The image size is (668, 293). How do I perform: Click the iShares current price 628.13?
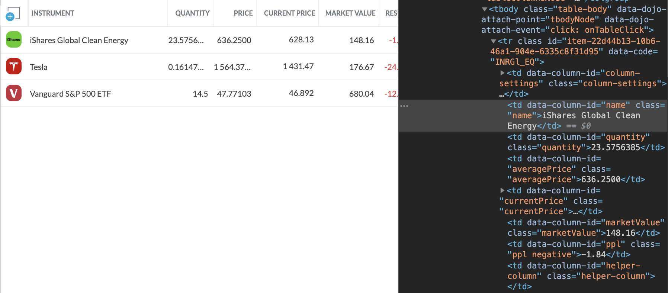coord(301,39)
